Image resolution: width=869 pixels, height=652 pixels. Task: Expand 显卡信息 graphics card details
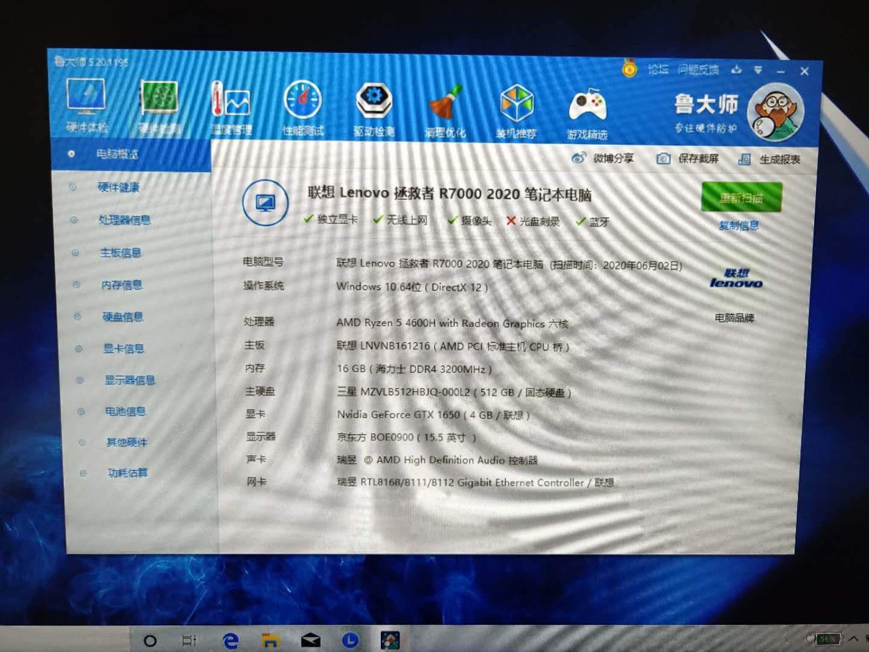point(123,348)
